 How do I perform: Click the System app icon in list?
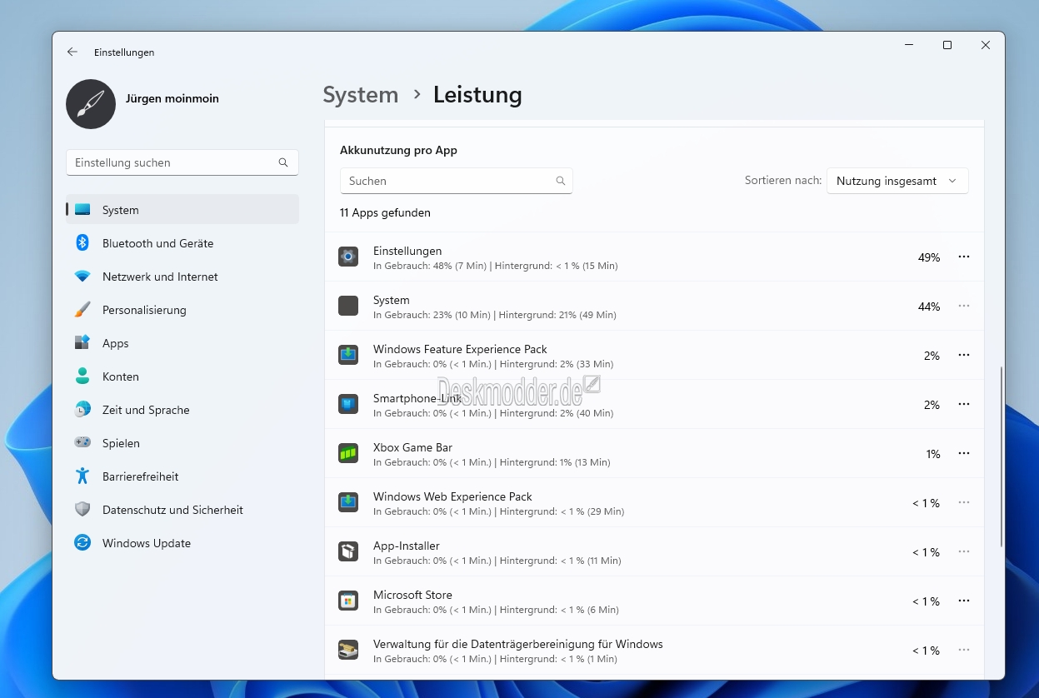(348, 306)
